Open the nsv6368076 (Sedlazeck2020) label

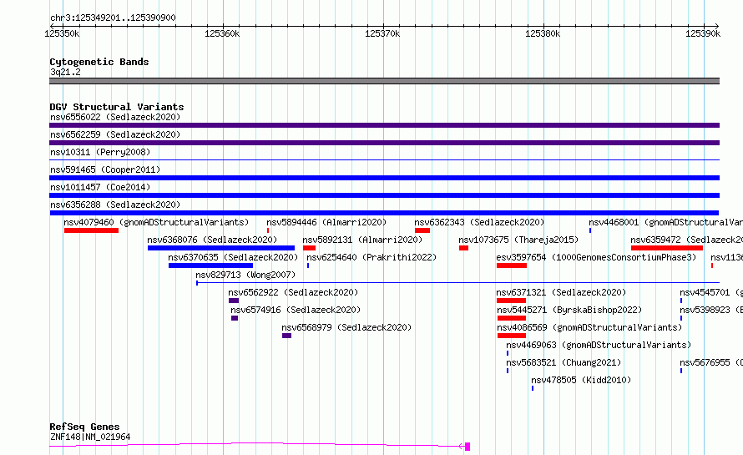click(212, 240)
